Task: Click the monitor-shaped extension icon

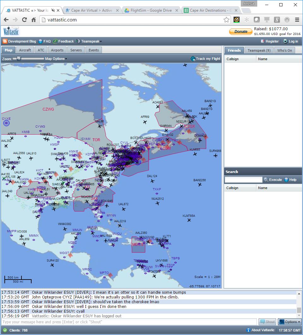Action: tap(267, 20)
